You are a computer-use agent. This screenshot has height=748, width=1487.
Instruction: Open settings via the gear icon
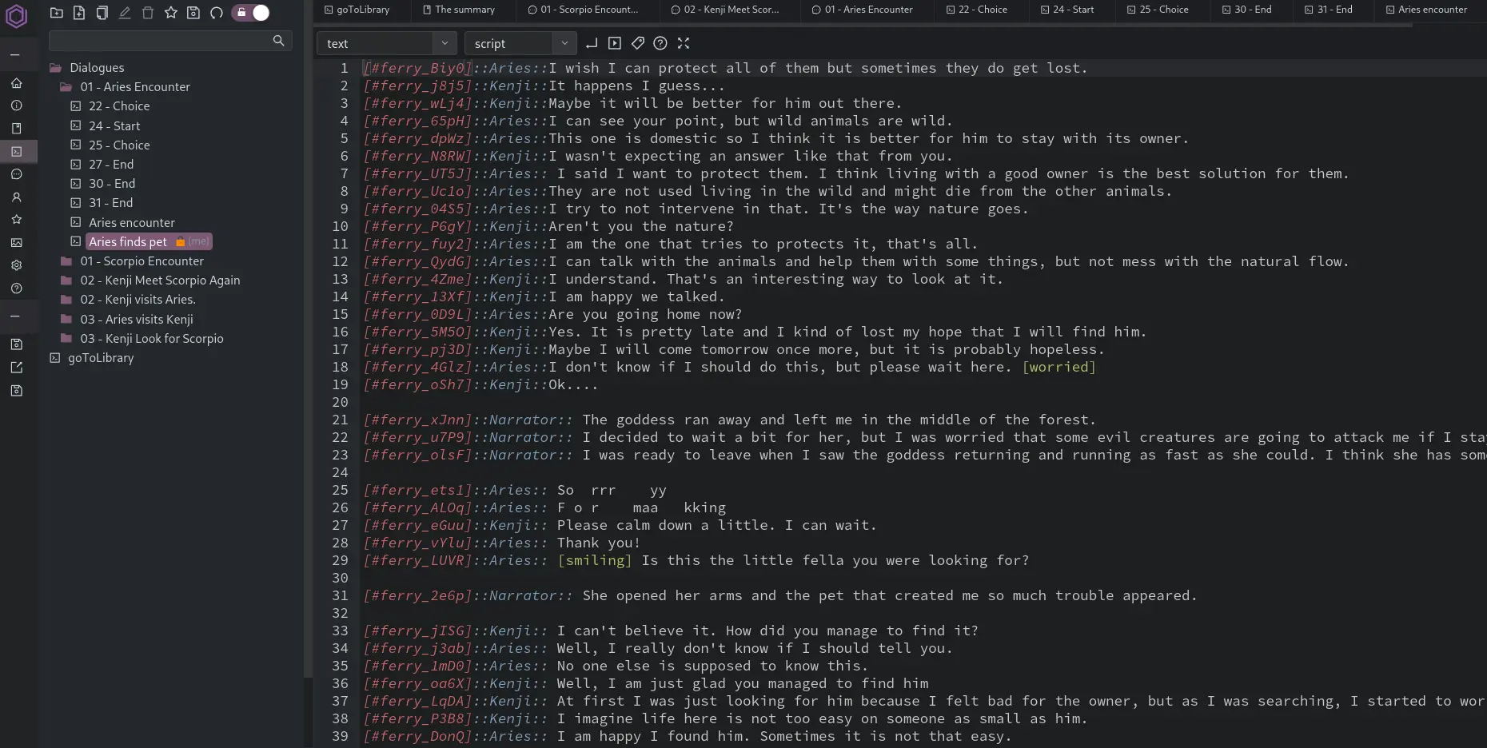17,265
